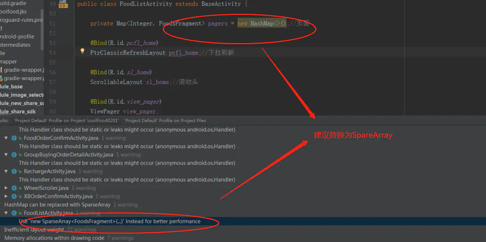Click the class icon beside WheelScroller.java
Screen dimensions: 486x242
pyautogui.click(x=14, y=188)
